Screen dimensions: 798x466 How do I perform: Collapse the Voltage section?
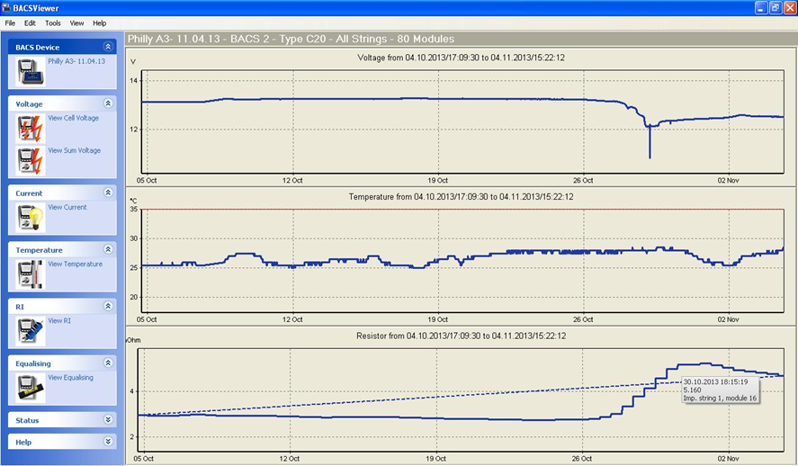(108, 103)
